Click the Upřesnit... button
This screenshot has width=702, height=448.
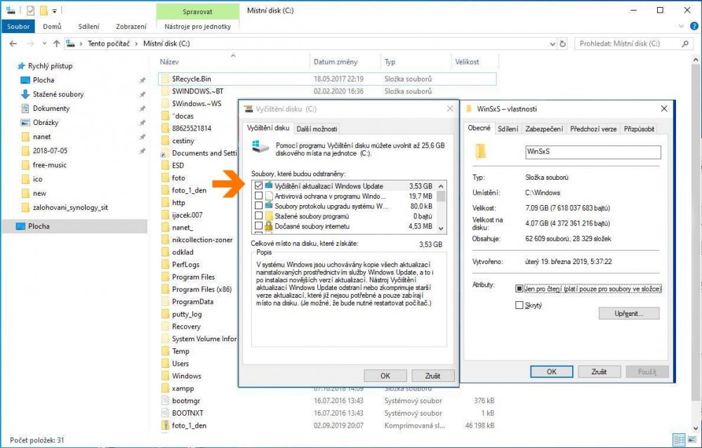click(630, 313)
